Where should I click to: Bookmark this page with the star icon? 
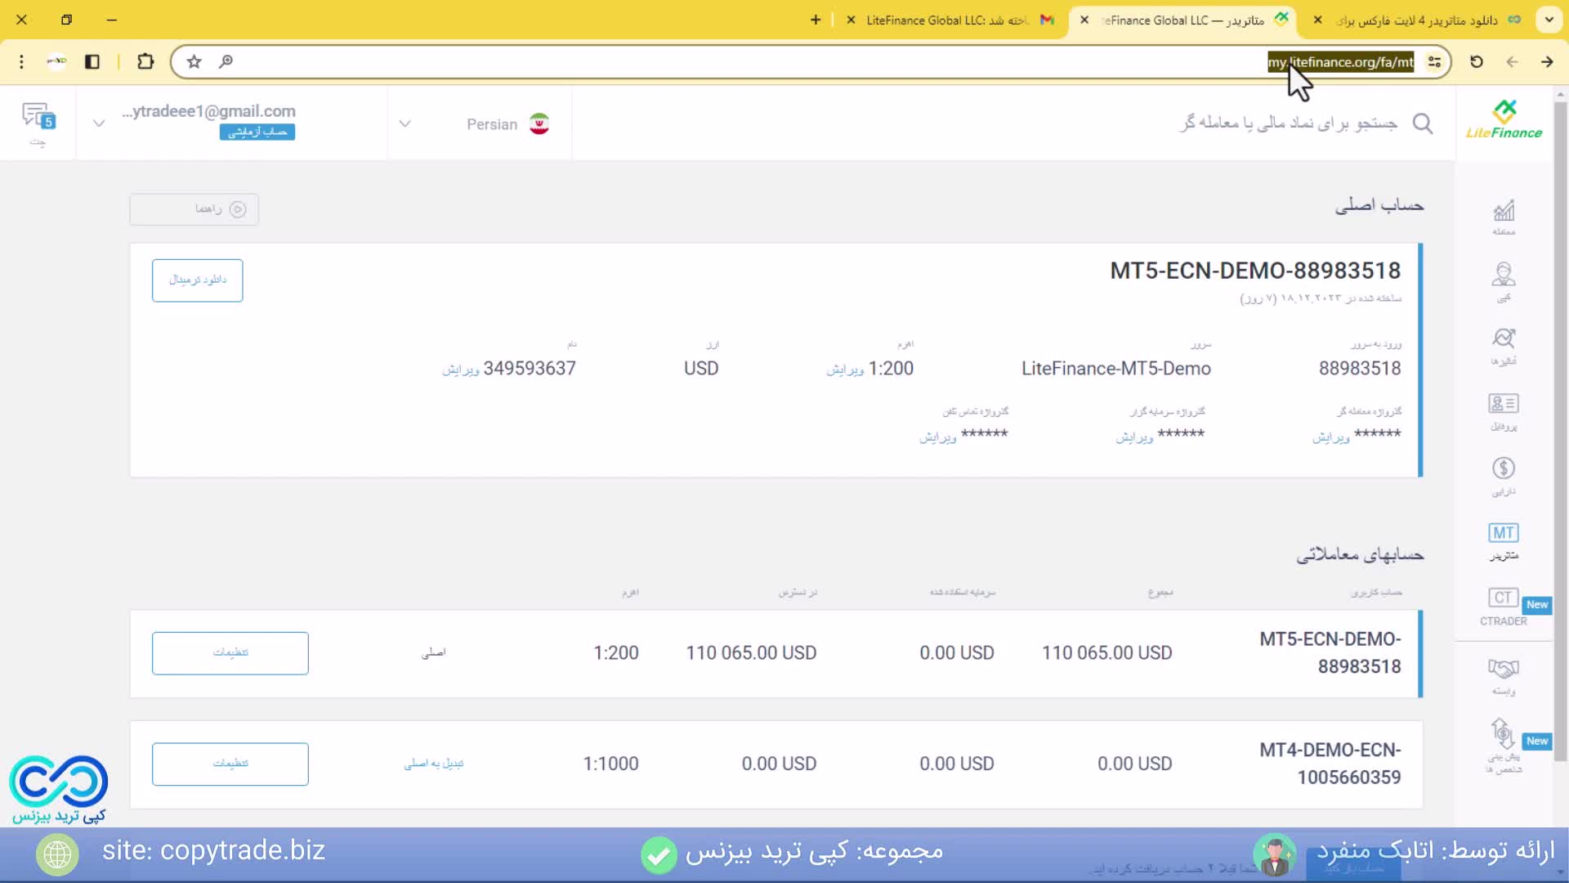click(194, 62)
